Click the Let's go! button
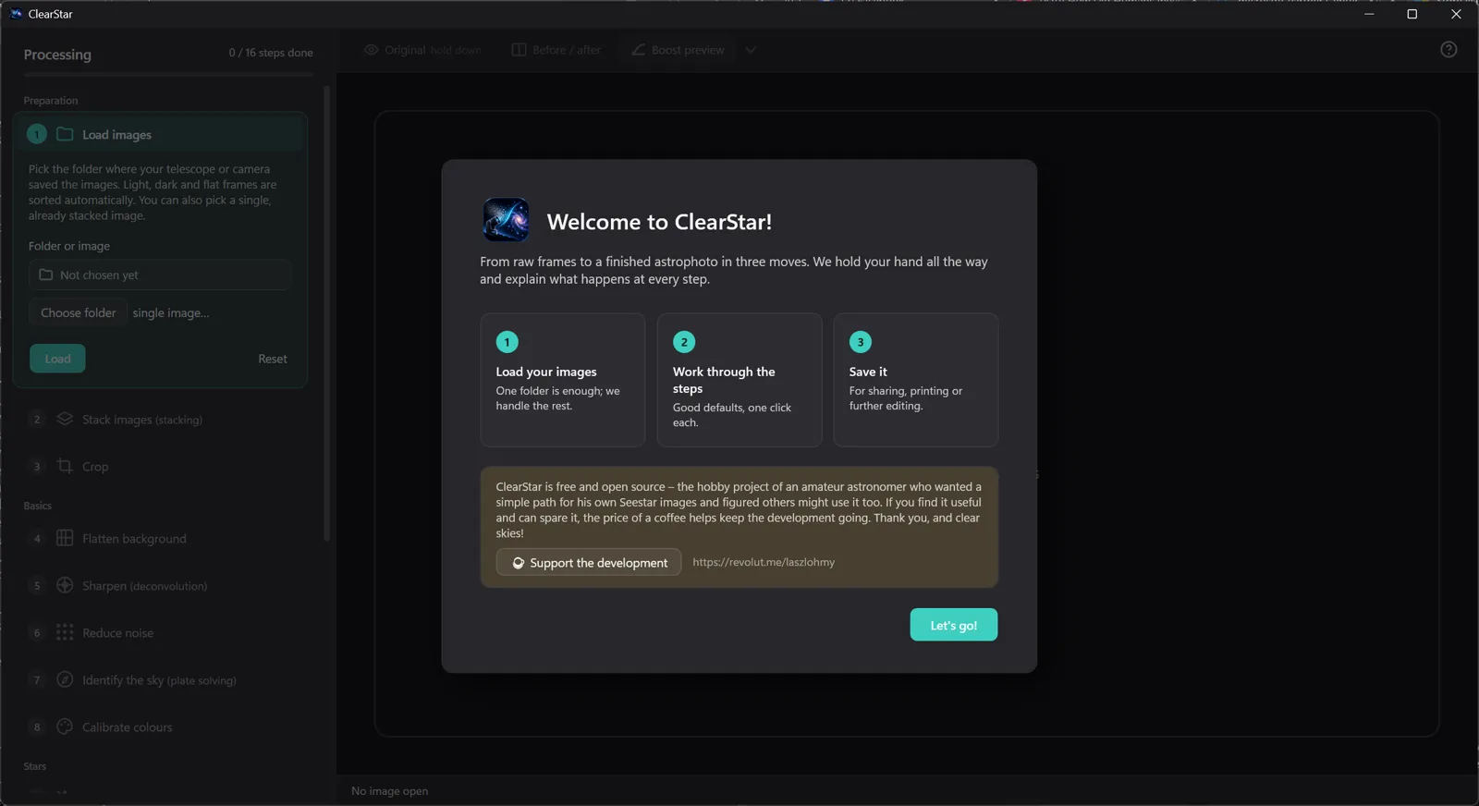The image size is (1479, 806). point(954,625)
